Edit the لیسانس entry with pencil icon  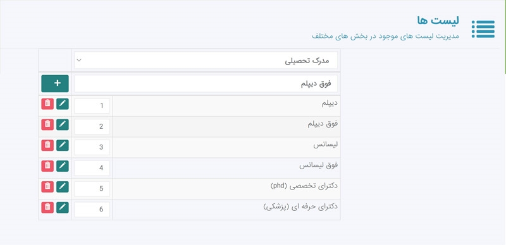point(62,145)
